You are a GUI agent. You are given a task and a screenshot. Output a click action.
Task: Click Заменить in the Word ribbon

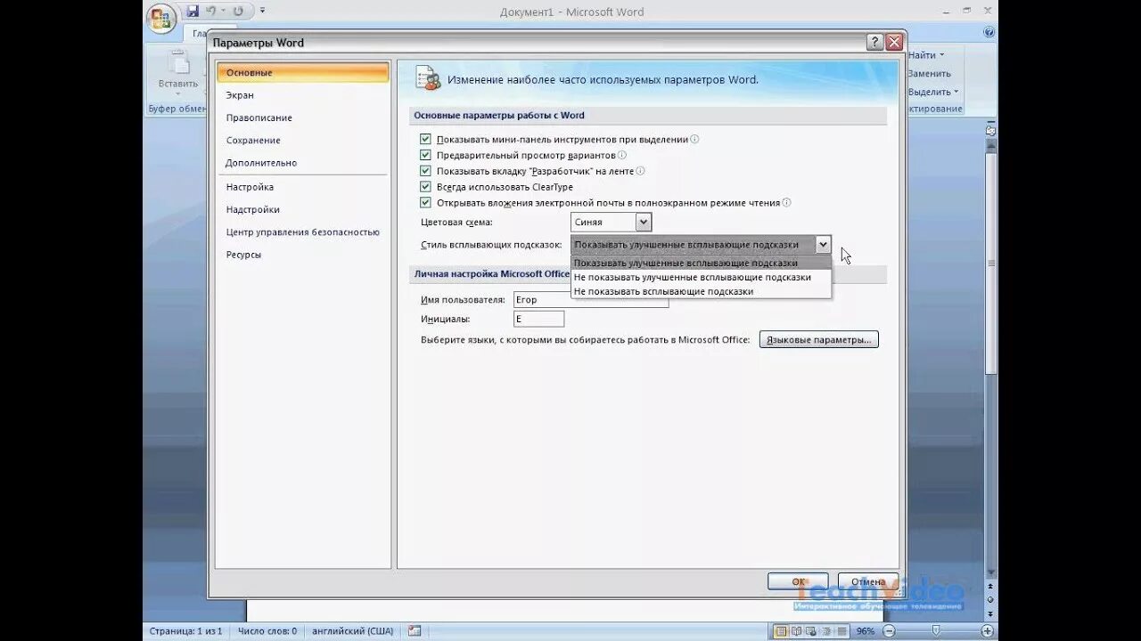pos(930,74)
